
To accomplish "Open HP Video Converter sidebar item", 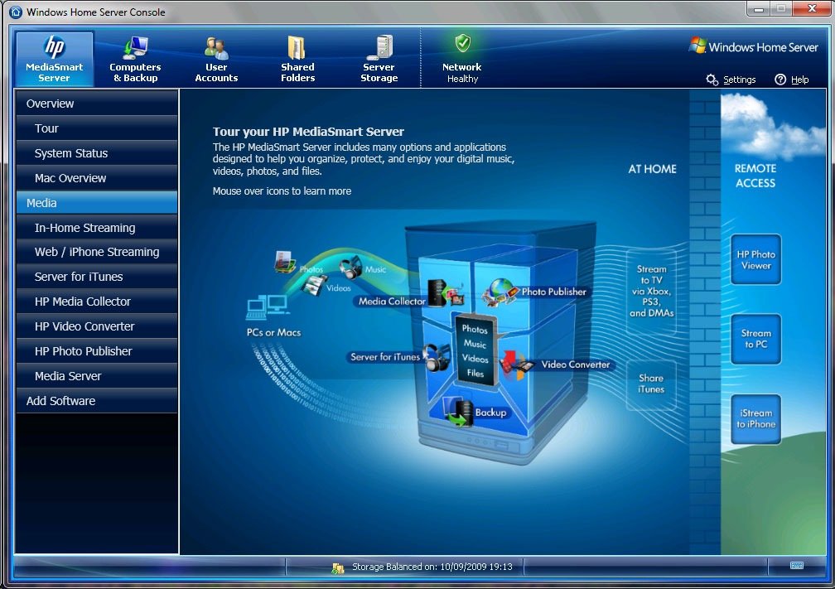I will (97, 326).
